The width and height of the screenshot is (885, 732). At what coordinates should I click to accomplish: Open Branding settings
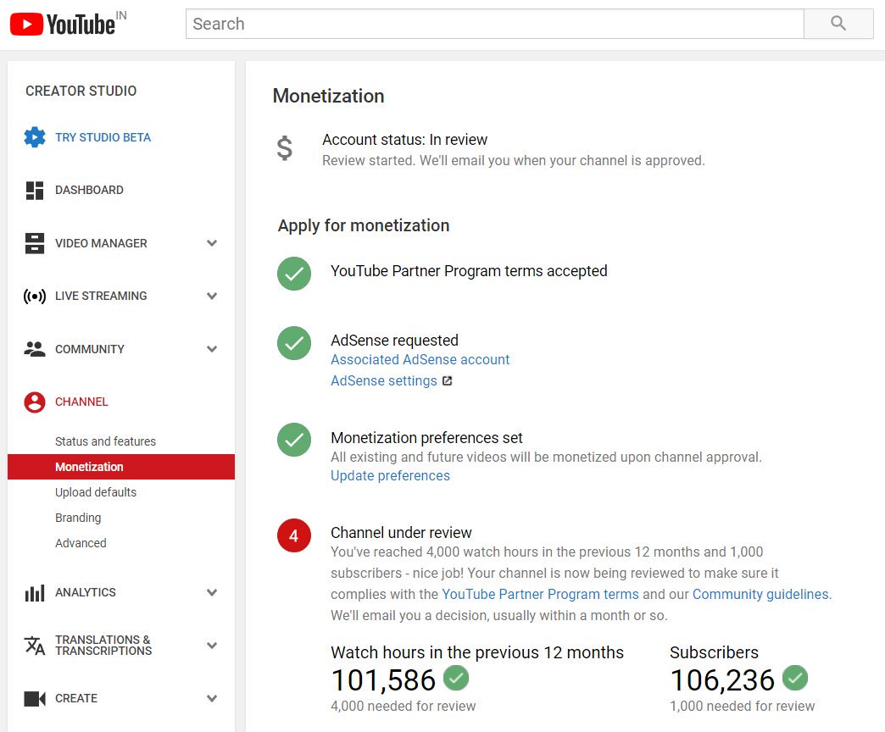click(78, 518)
